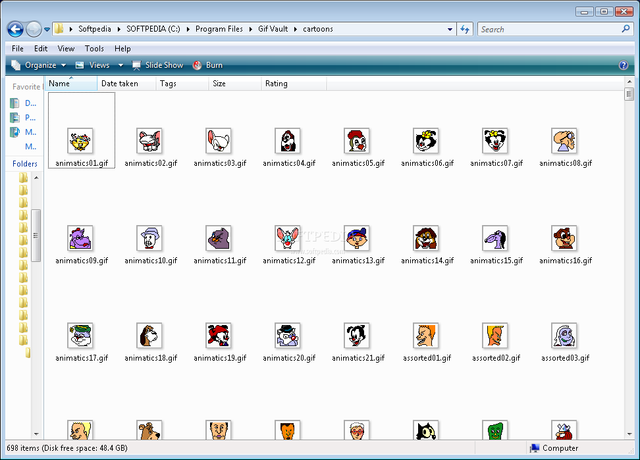Image resolution: width=640 pixels, height=460 pixels.
Task: Select animatics07.gif icon
Action: tap(495, 141)
